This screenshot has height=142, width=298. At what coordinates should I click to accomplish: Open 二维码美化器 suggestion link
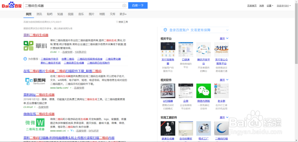[x=113, y=59]
